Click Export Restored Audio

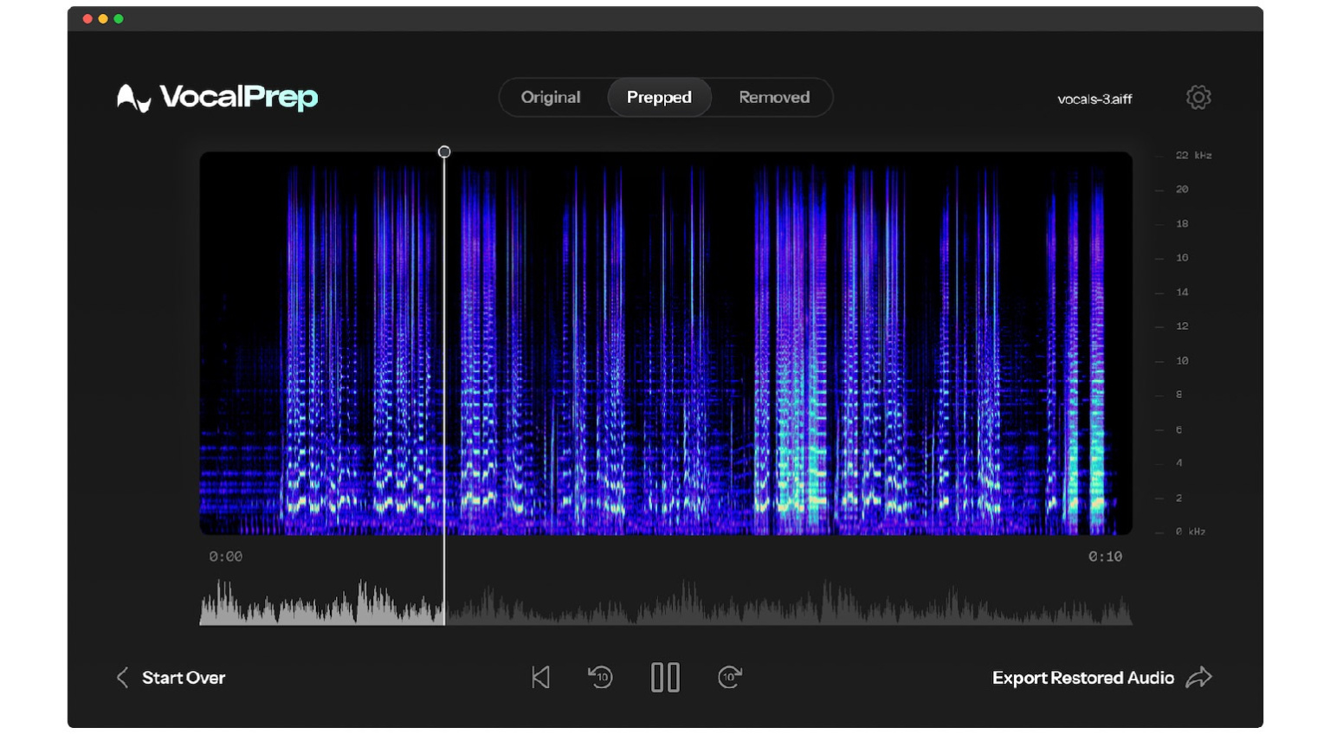[1083, 678]
